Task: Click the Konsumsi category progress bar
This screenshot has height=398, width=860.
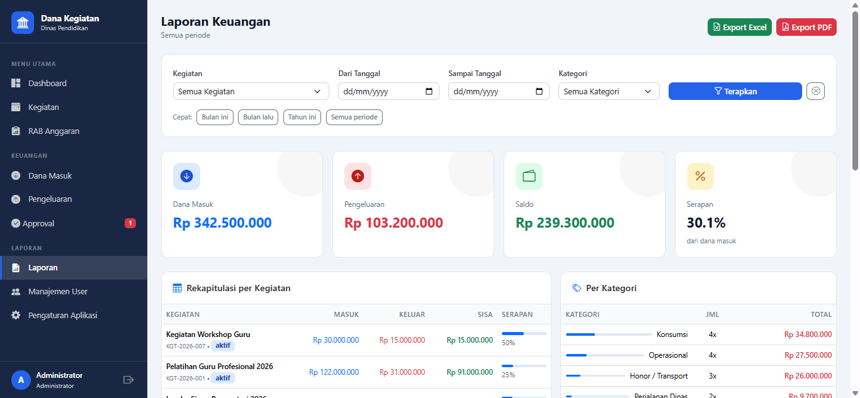Action: [609, 334]
